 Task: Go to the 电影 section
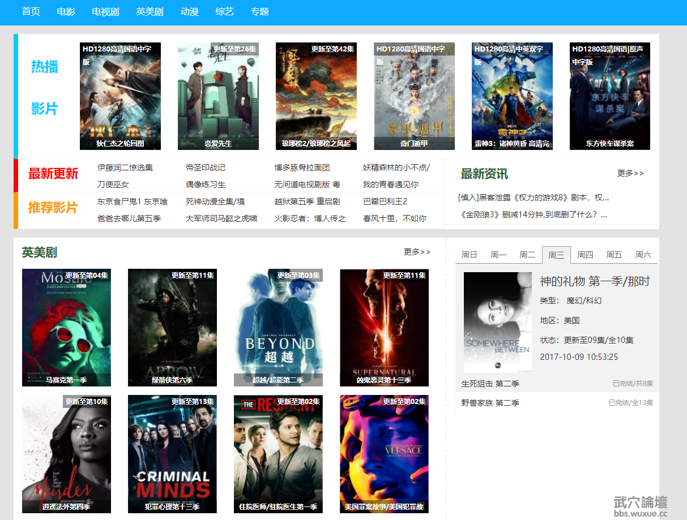click(66, 12)
